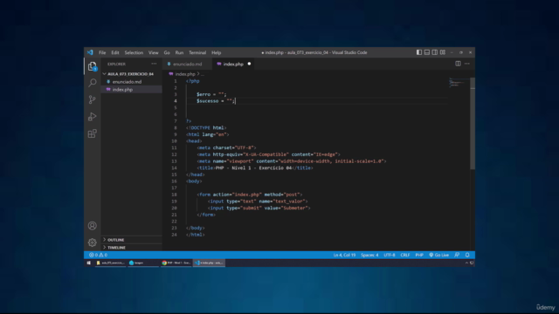Open the Help menu
Image resolution: width=559 pixels, height=314 pixels.
[x=216, y=52]
